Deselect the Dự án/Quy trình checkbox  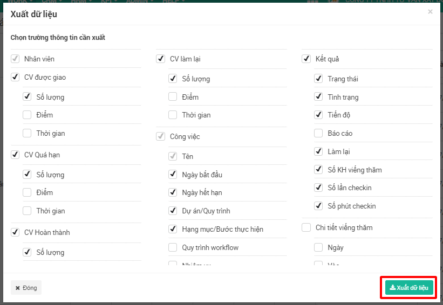pyautogui.click(x=173, y=211)
